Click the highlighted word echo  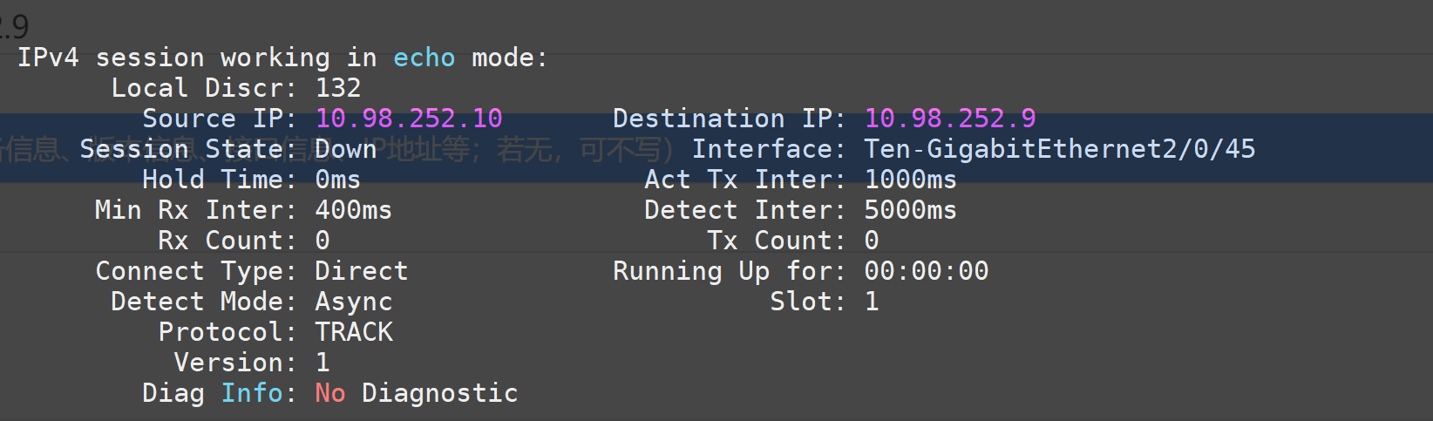424,58
